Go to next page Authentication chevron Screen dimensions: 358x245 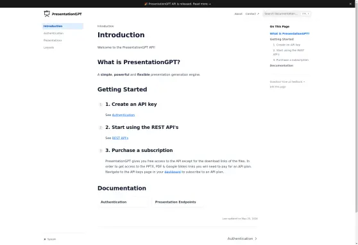click(x=242, y=239)
